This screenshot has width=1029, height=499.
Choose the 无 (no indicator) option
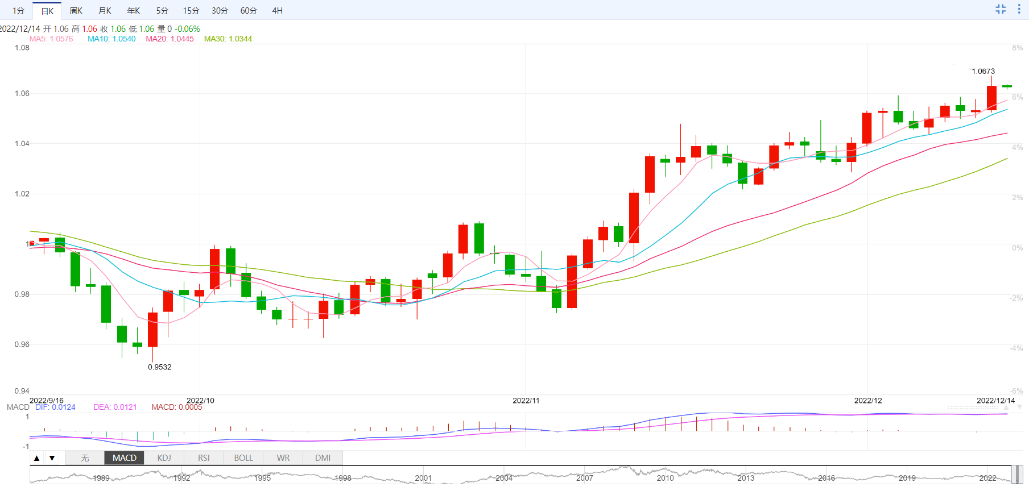(85, 458)
